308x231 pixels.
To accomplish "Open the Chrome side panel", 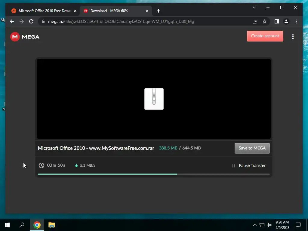I will 277,21.
